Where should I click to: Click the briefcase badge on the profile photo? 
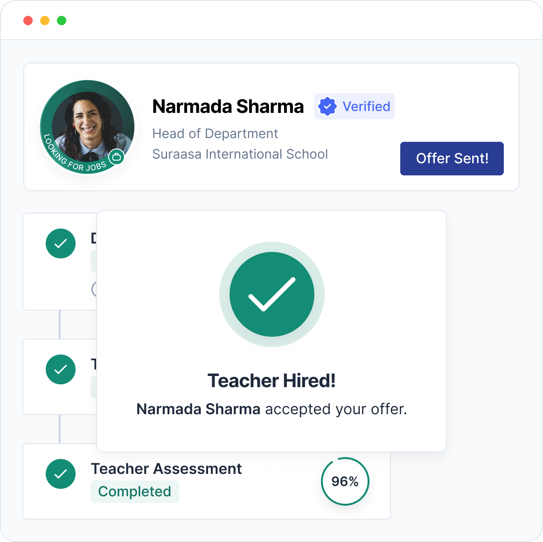coord(117,157)
